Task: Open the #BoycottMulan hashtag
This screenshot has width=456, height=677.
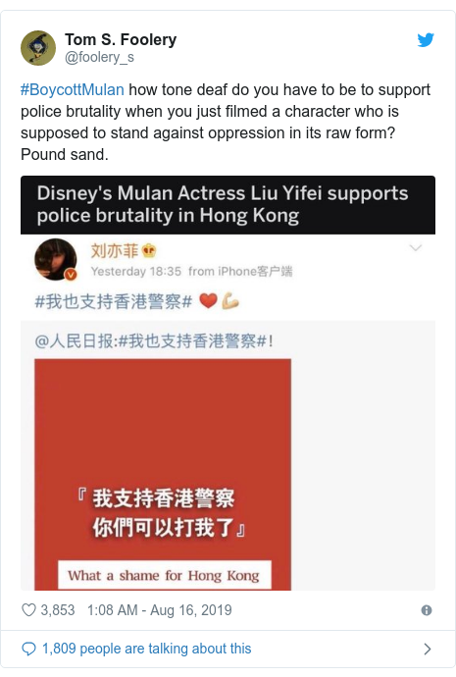Action: 72,90
